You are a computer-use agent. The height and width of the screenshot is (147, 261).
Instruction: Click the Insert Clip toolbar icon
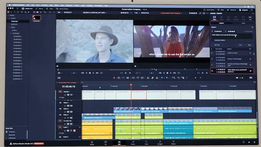pyautogui.click(x=133, y=78)
